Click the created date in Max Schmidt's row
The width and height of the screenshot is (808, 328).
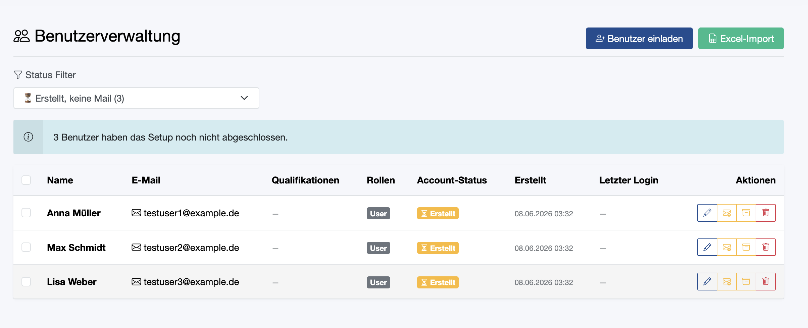pyautogui.click(x=544, y=248)
